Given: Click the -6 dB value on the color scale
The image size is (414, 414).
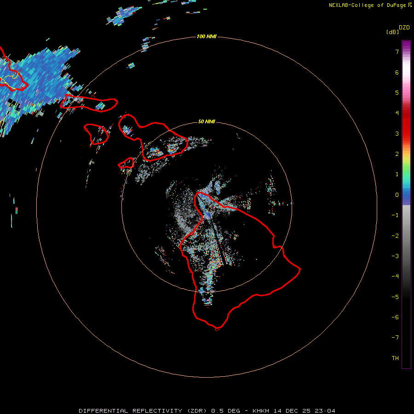Looking at the screenshot, I should tap(395, 317).
